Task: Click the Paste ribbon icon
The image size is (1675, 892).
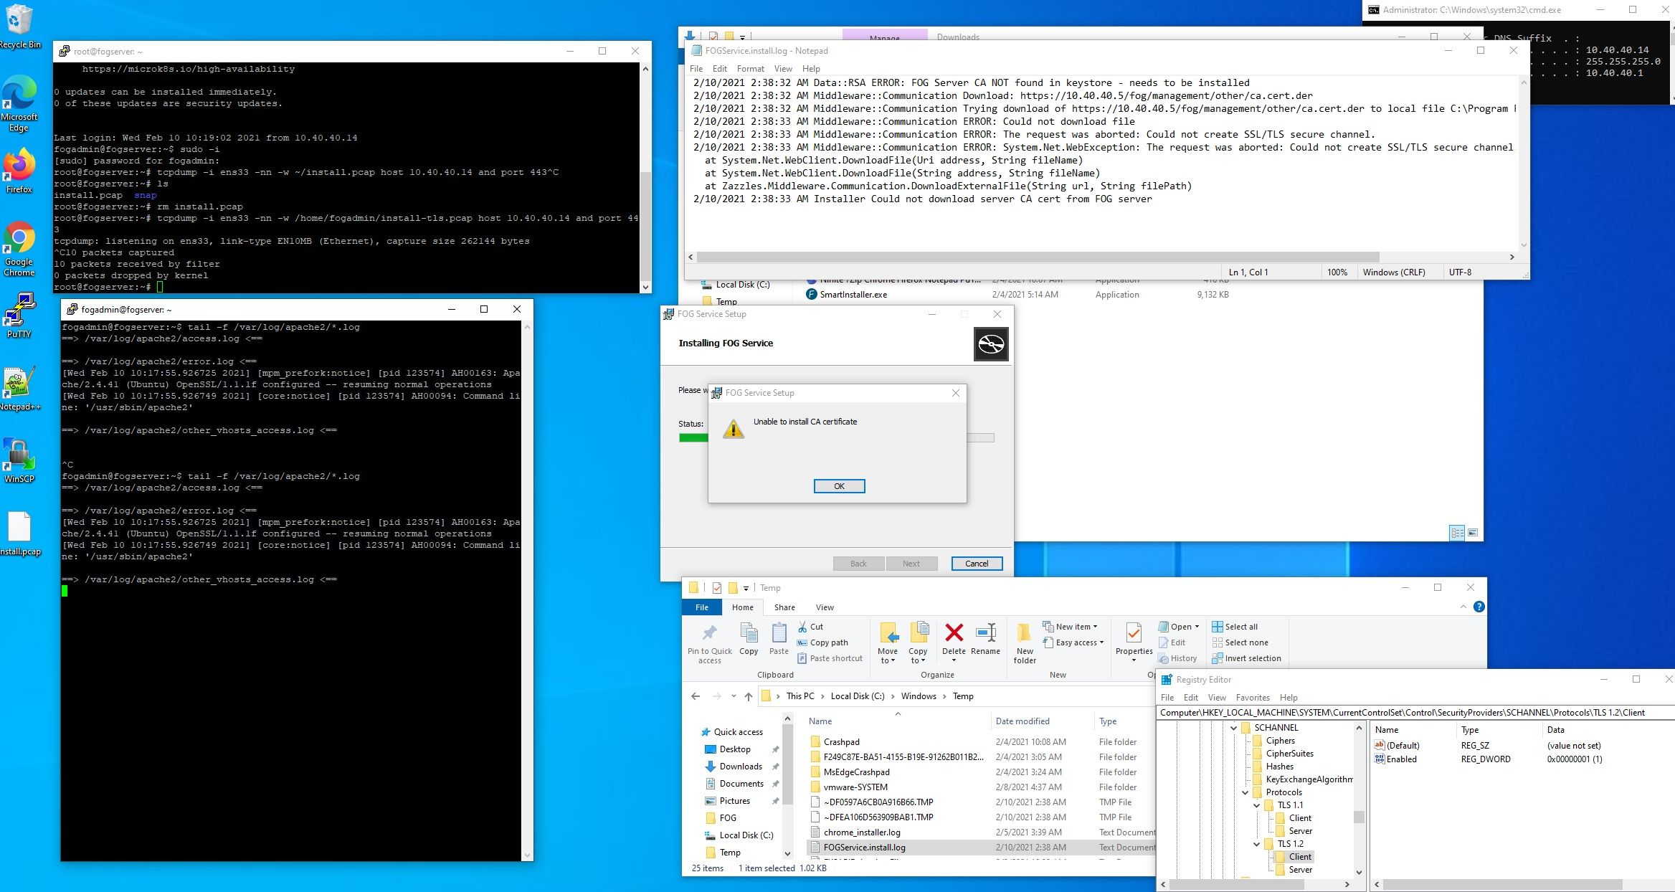Action: tap(779, 639)
